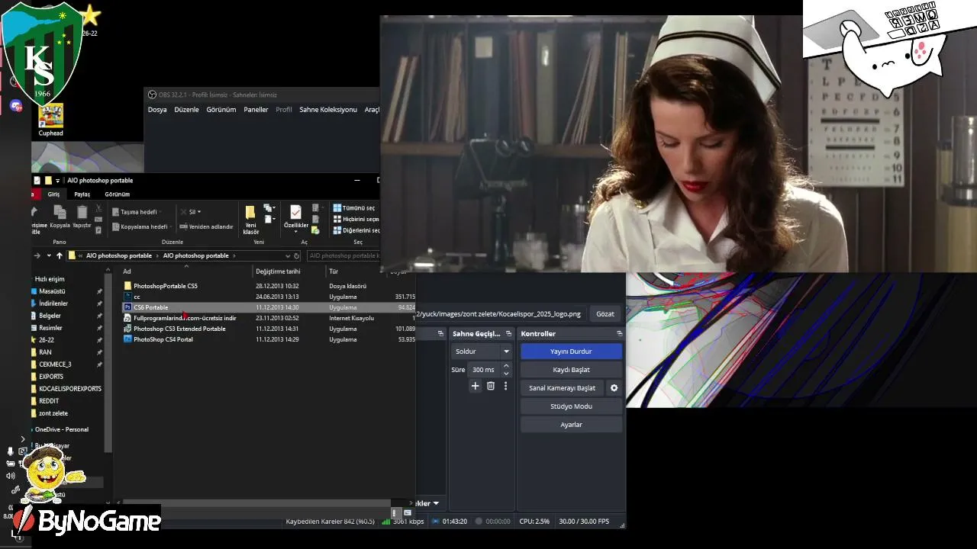This screenshot has height=549, width=977.
Task: Click Yeniden adlandır rename icon
Action: click(184, 226)
